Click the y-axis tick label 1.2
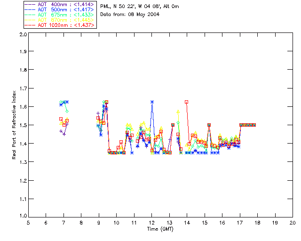This screenshot has height=241, width=301. pos(23,181)
